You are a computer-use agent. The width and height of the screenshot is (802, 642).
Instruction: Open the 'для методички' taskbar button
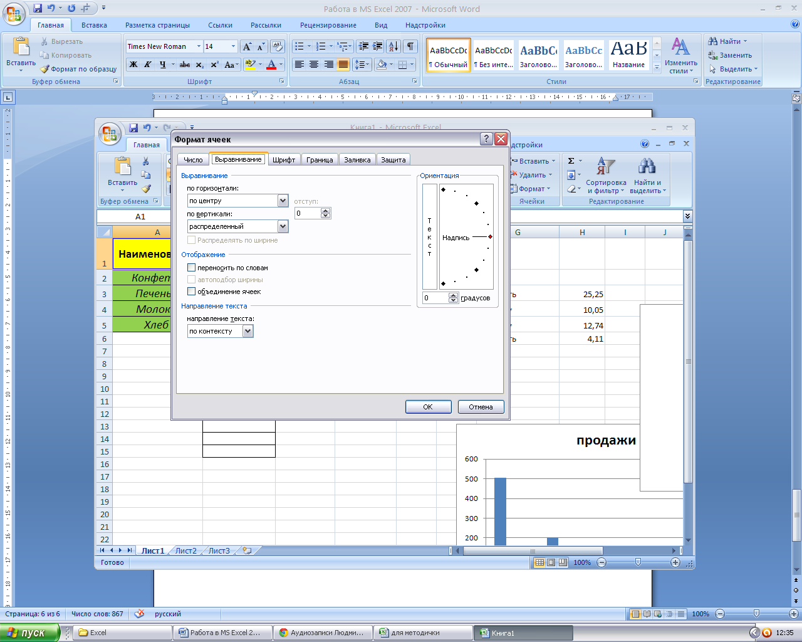click(423, 633)
